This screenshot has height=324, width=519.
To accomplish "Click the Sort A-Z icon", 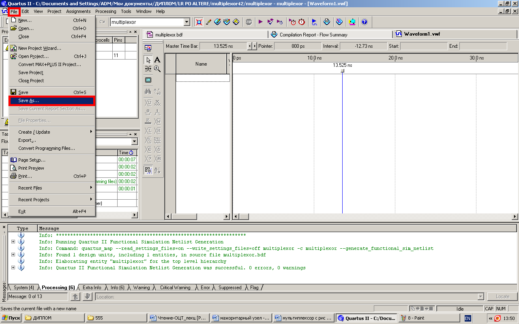I will (x=157, y=170).
